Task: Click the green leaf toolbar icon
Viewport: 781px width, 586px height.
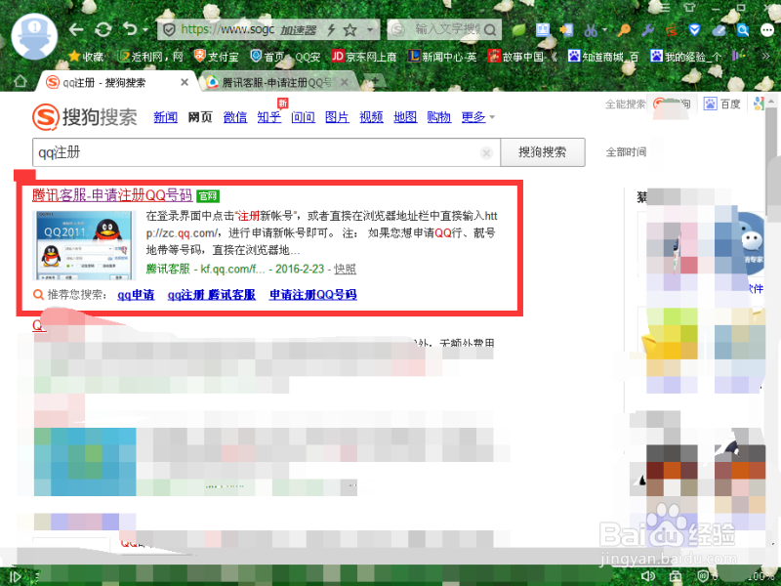Action: [x=519, y=30]
